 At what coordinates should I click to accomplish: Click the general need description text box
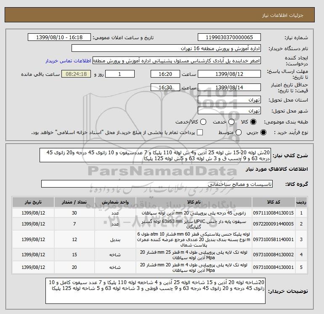click(x=155, y=155)
